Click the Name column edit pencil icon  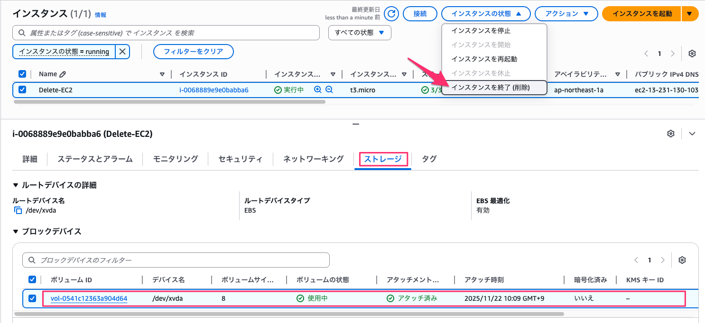pyautogui.click(x=63, y=74)
